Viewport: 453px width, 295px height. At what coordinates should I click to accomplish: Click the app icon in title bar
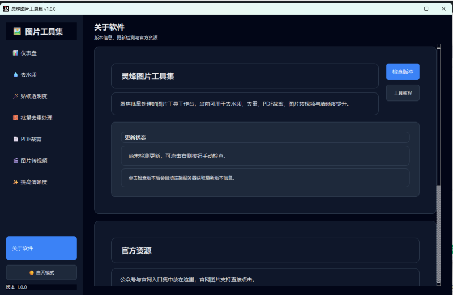[6, 9]
